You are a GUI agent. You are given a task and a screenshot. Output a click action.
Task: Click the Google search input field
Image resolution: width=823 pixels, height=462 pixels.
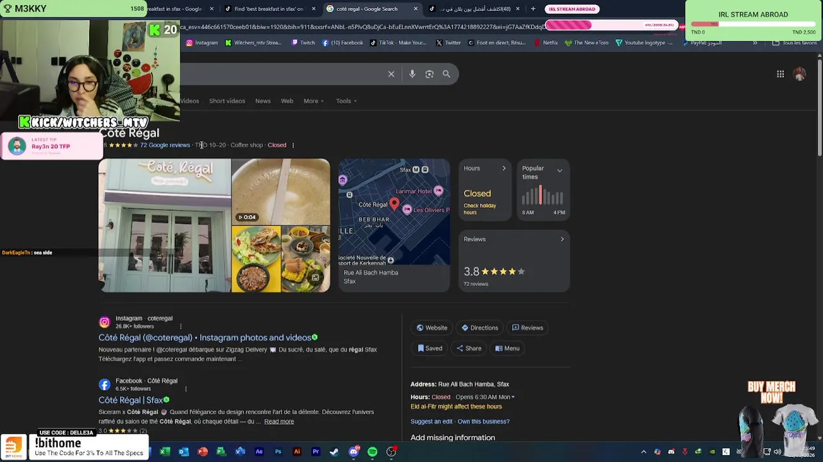pyautogui.click(x=282, y=74)
